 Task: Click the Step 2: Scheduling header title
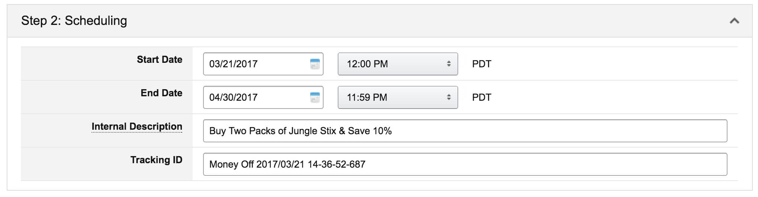(74, 21)
